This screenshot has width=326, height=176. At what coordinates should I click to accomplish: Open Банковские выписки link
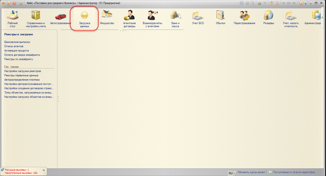pyautogui.click(x=17, y=42)
